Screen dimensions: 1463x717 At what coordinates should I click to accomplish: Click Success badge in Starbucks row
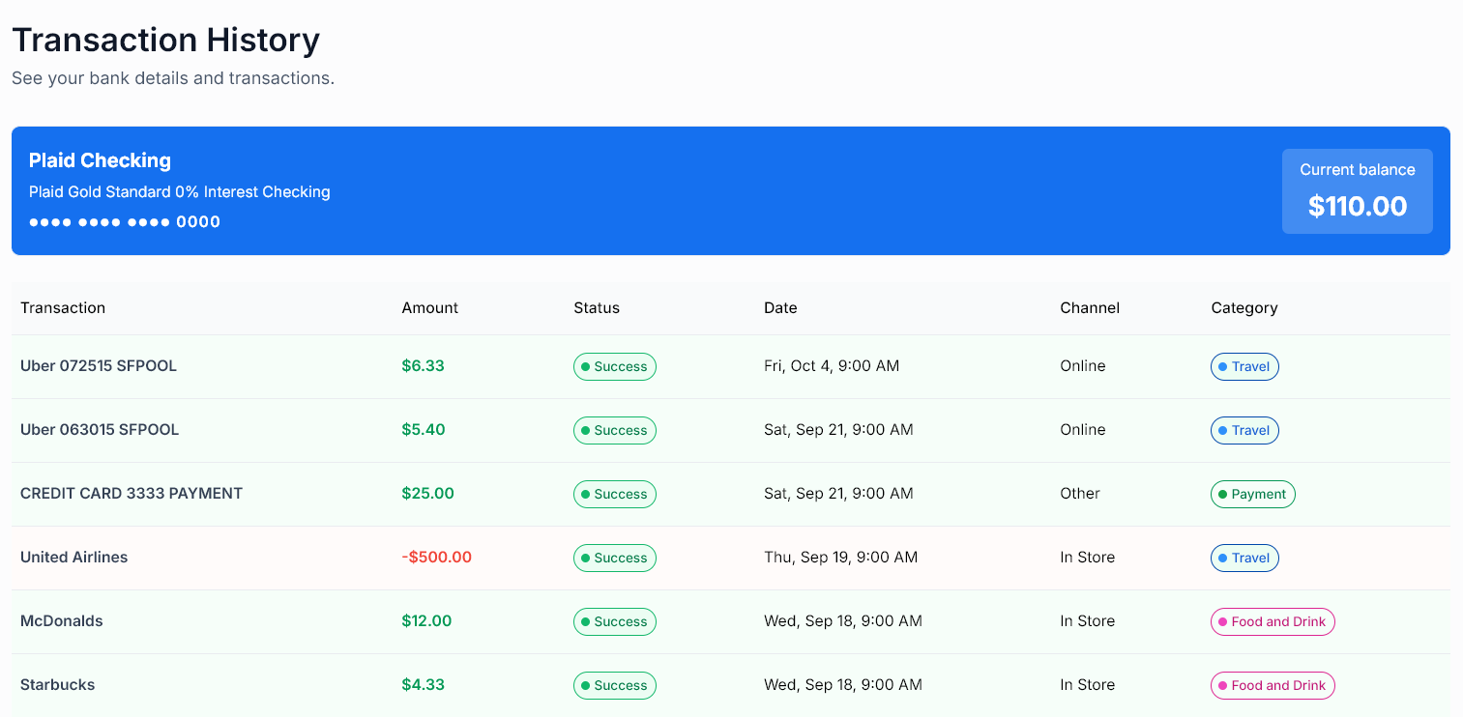(x=615, y=686)
